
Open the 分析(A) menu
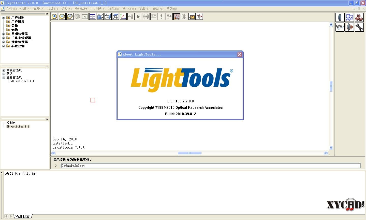click(x=100, y=9)
